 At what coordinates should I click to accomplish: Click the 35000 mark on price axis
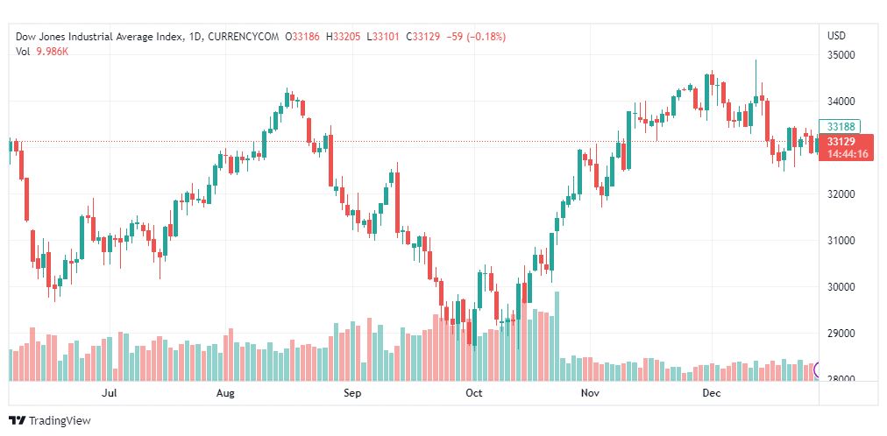841,55
